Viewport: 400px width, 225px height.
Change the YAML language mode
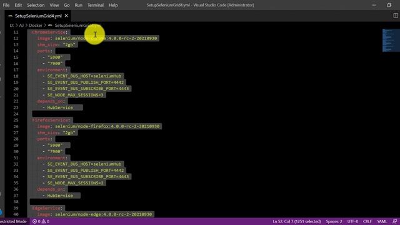pos(382,221)
